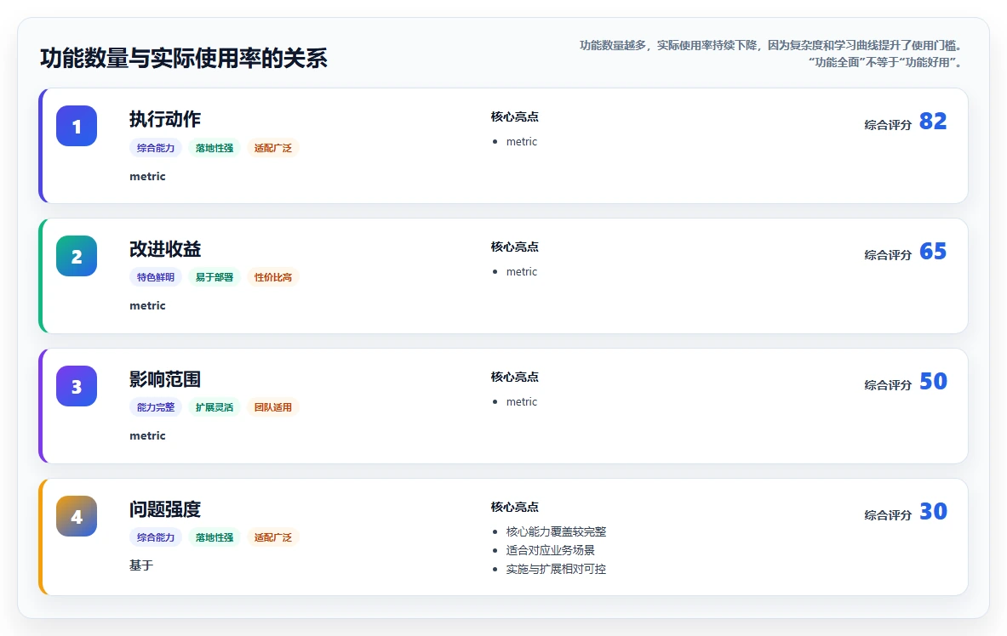Viewport: 1007px width, 636px height.
Task: Click metric bullet in 执行动作 highlights
Action: [x=522, y=142]
